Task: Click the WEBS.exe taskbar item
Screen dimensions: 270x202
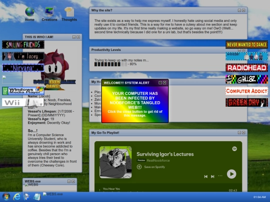Action: pyautogui.click(x=52, y=195)
